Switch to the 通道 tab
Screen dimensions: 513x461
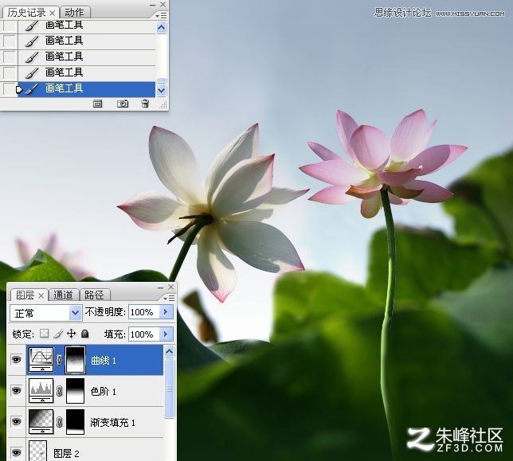click(x=63, y=295)
